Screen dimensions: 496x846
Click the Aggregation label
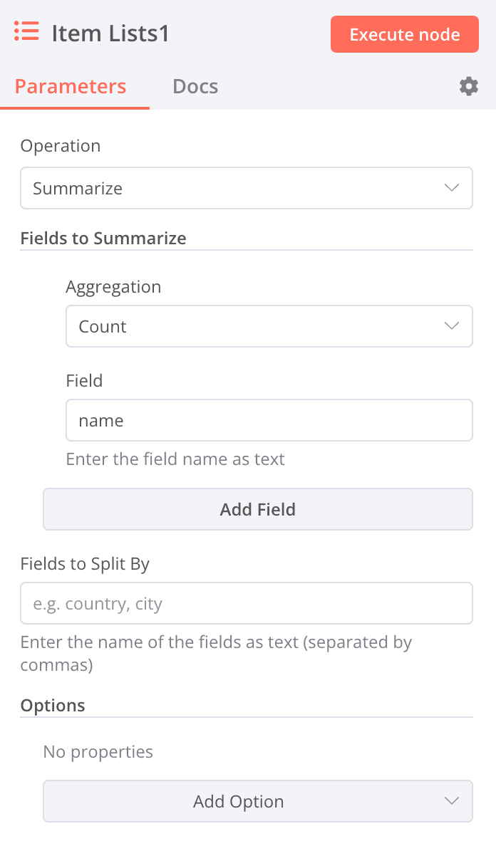[113, 286]
